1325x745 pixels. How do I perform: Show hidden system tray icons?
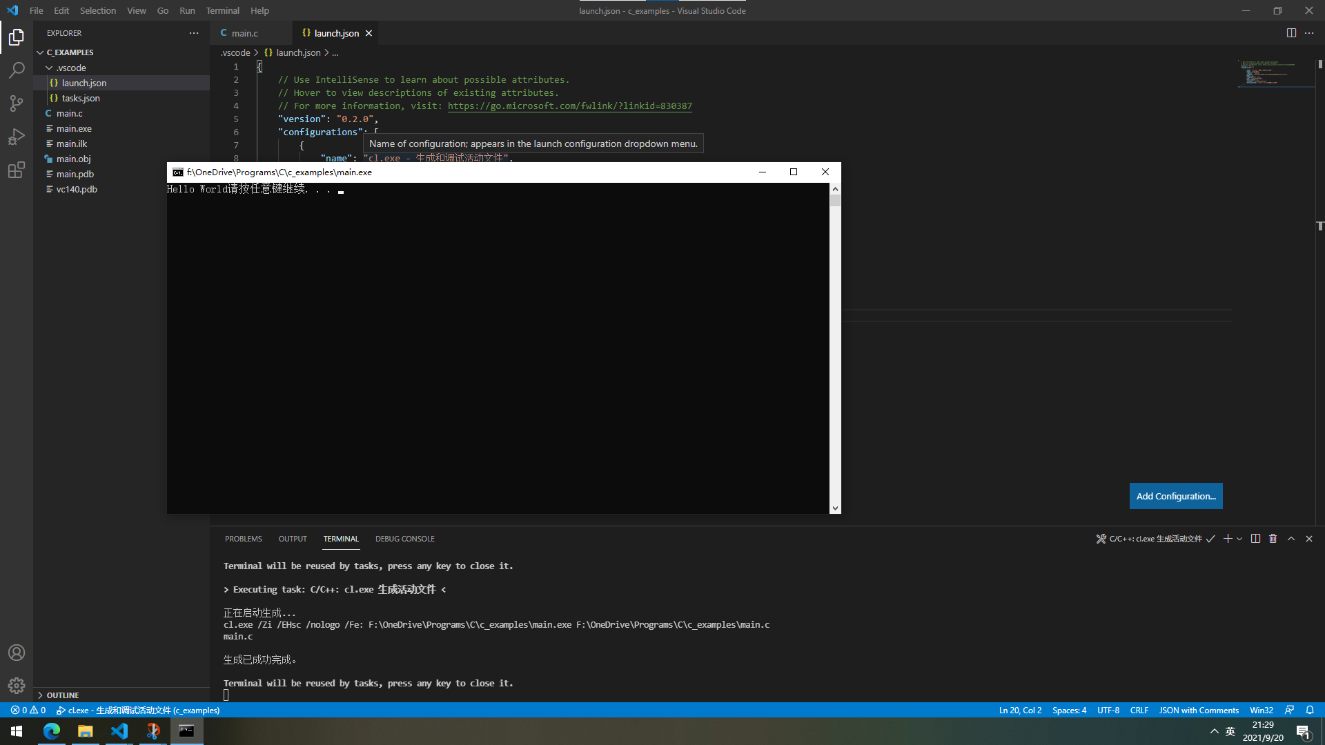1214,731
